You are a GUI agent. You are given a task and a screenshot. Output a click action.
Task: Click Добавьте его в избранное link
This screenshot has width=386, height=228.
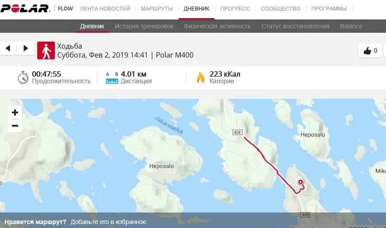(x=109, y=222)
